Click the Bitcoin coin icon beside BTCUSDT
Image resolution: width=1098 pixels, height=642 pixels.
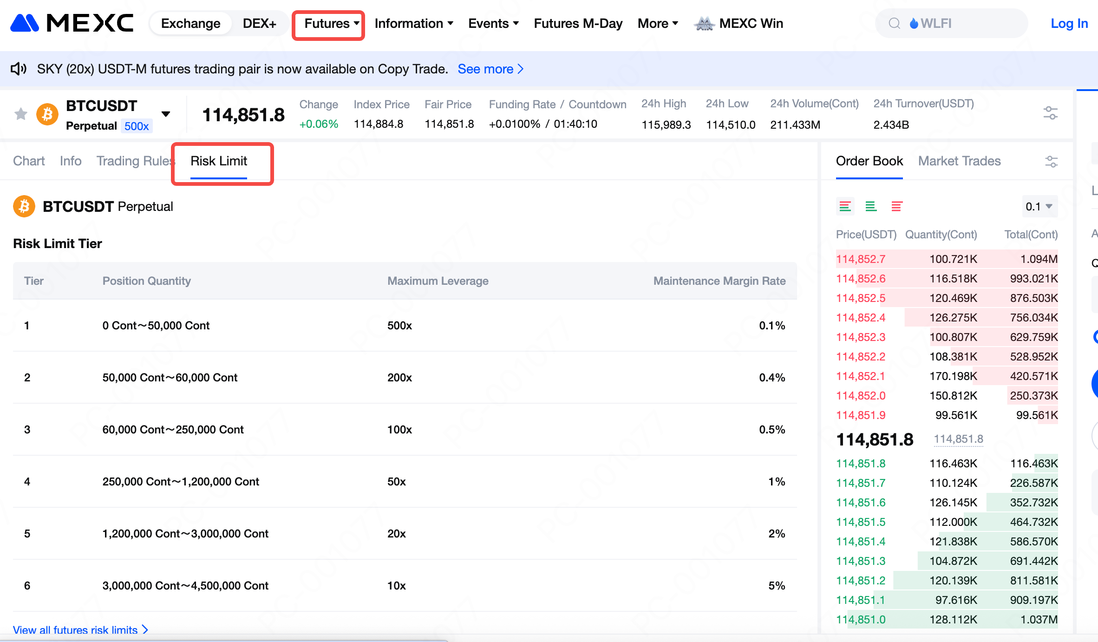click(x=47, y=114)
